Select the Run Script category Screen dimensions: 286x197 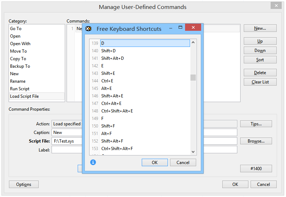[20, 89]
